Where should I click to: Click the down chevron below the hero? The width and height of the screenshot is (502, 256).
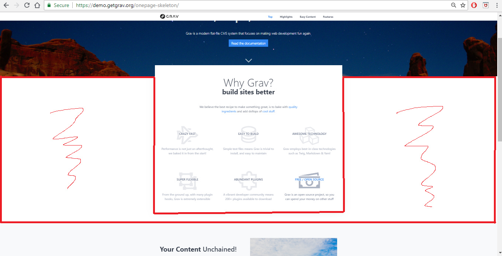tap(249, 60)
